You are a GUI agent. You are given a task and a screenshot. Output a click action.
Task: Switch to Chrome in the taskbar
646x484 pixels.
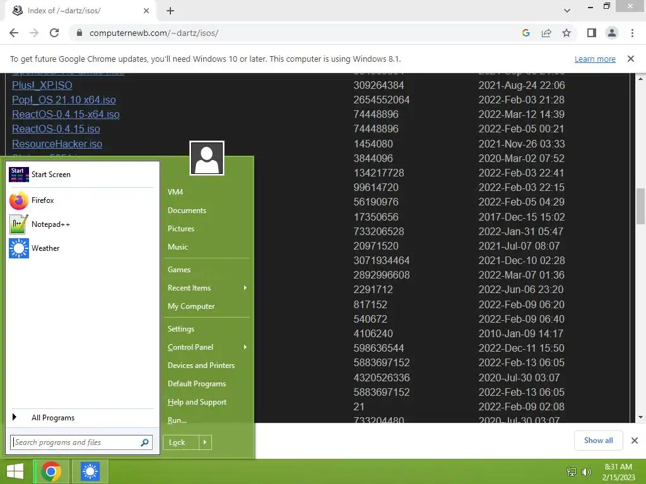coord(51,471)
